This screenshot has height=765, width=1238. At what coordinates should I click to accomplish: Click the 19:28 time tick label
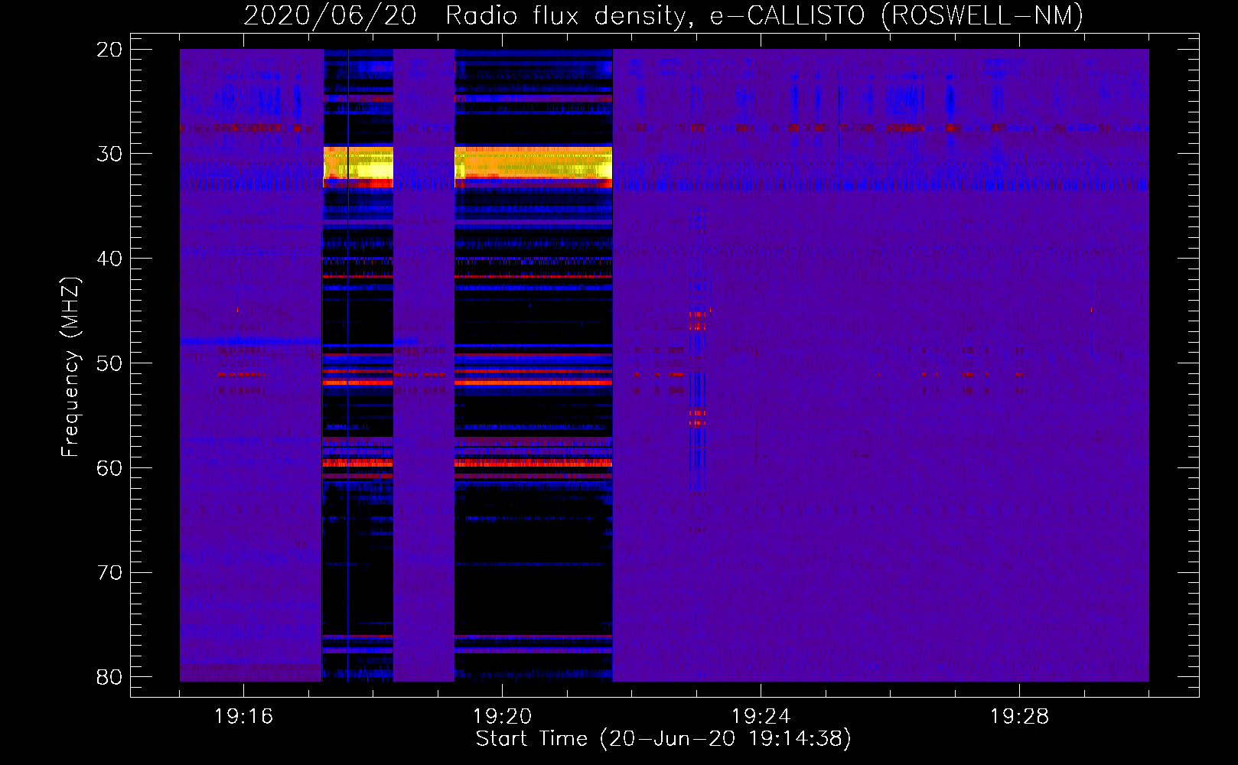1019,717
